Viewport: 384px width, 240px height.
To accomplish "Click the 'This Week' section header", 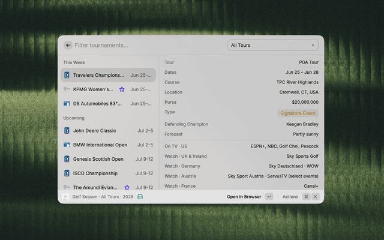I will click(x=74, y=62).
